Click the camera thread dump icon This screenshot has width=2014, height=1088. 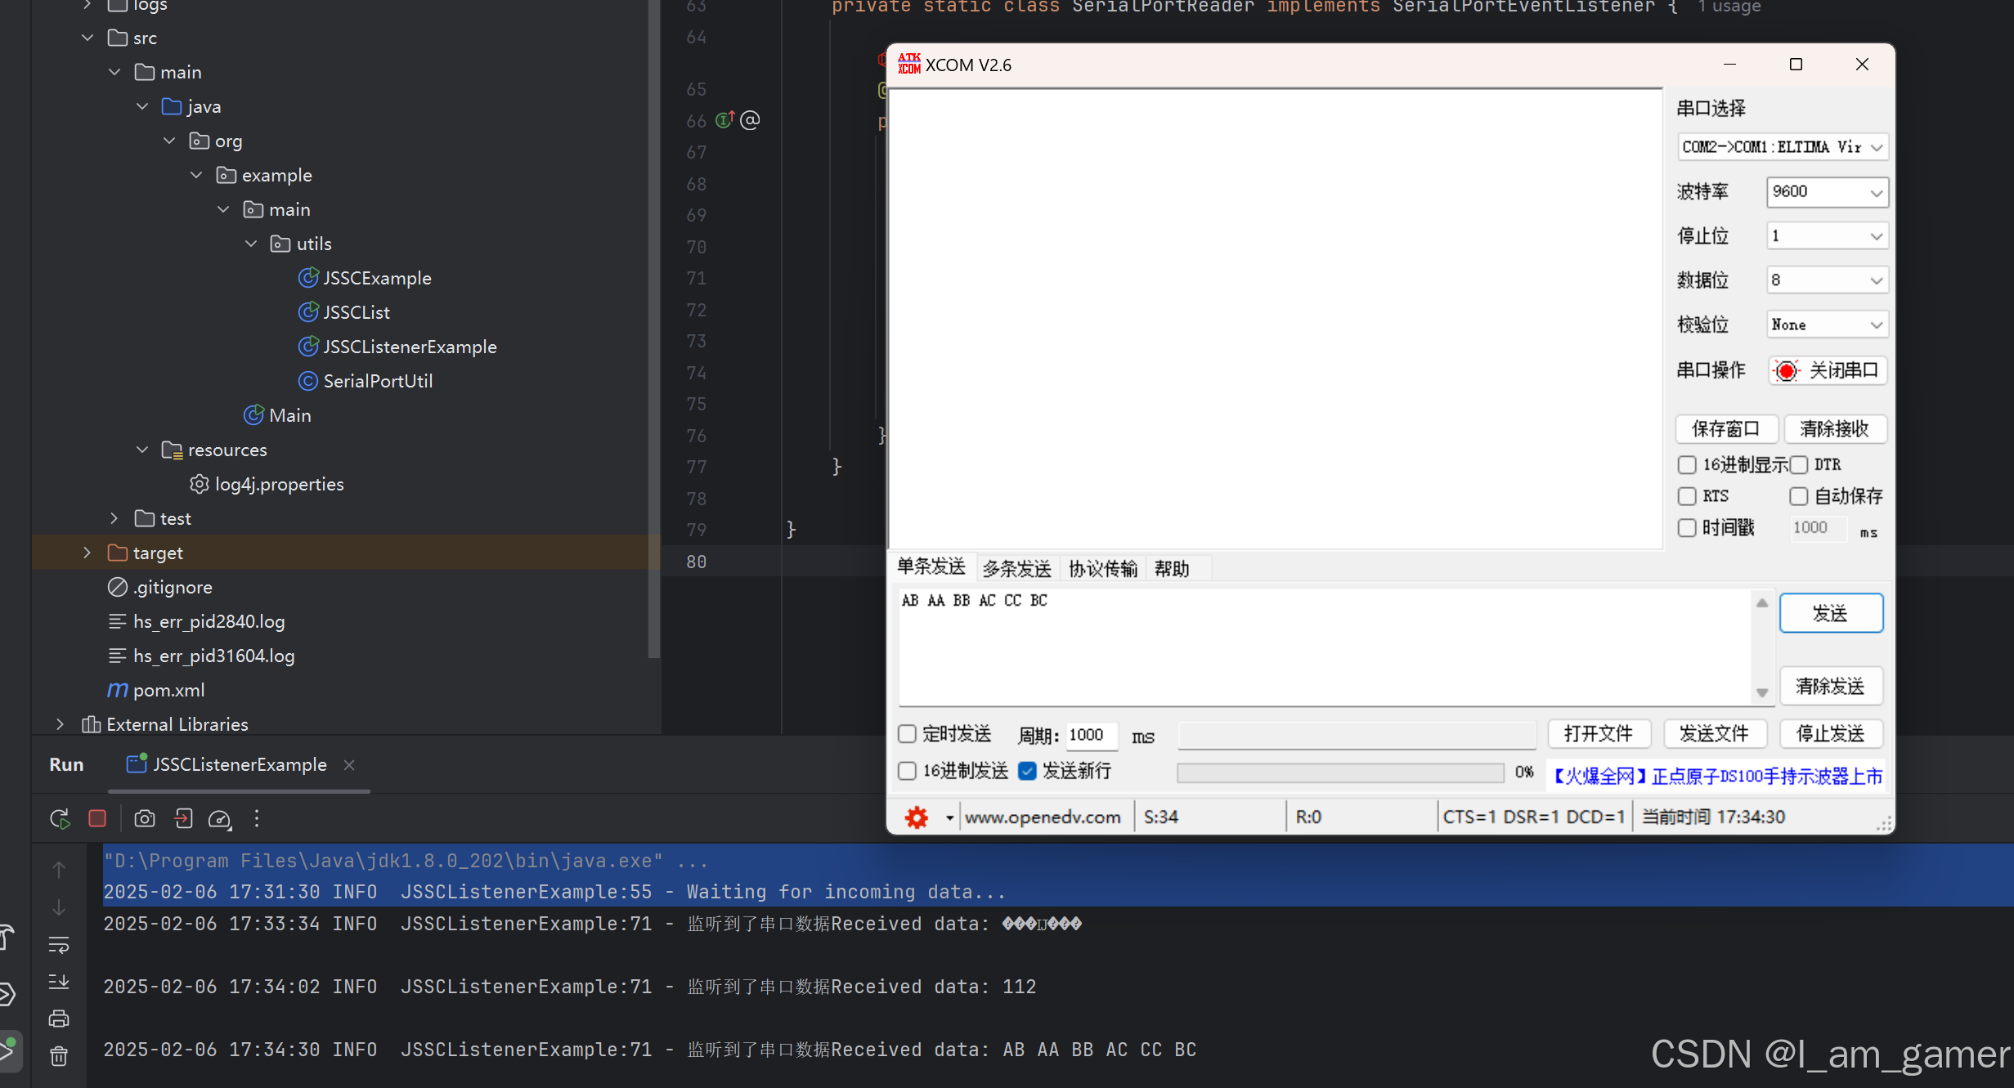pyautogui.click(x=145, y=818)
